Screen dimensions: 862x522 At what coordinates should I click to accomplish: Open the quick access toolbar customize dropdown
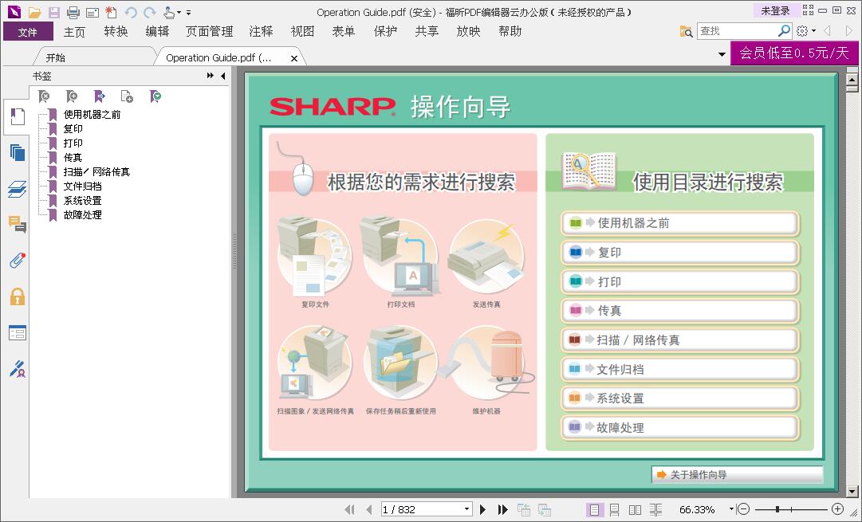pyautogui.click(x=188, y=12)
